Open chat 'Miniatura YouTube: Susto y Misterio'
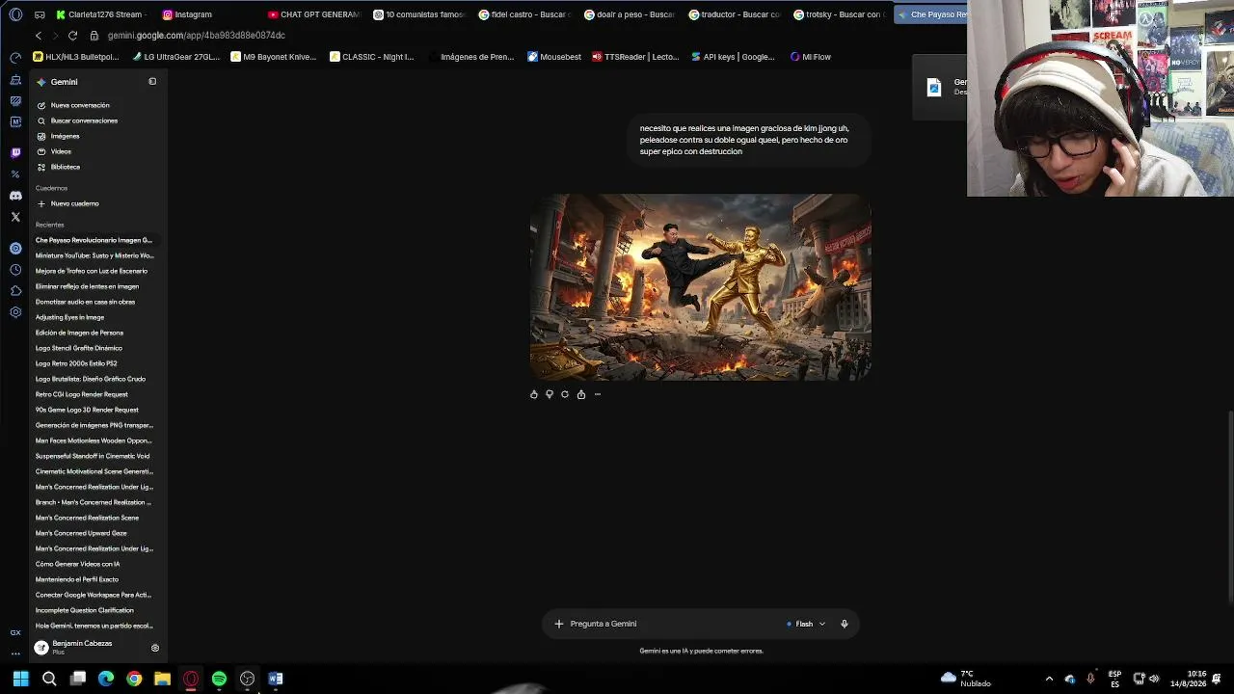1234x694 pixels. [x=94, y=255]
